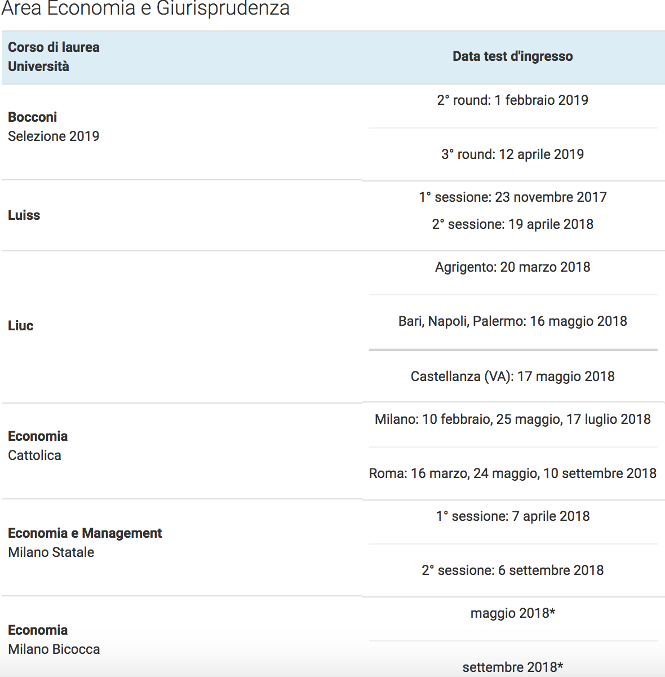Screen dimensions: 665x677
Task: Click 'Economia' above Milano Bicocca
Action: point(38,630)
